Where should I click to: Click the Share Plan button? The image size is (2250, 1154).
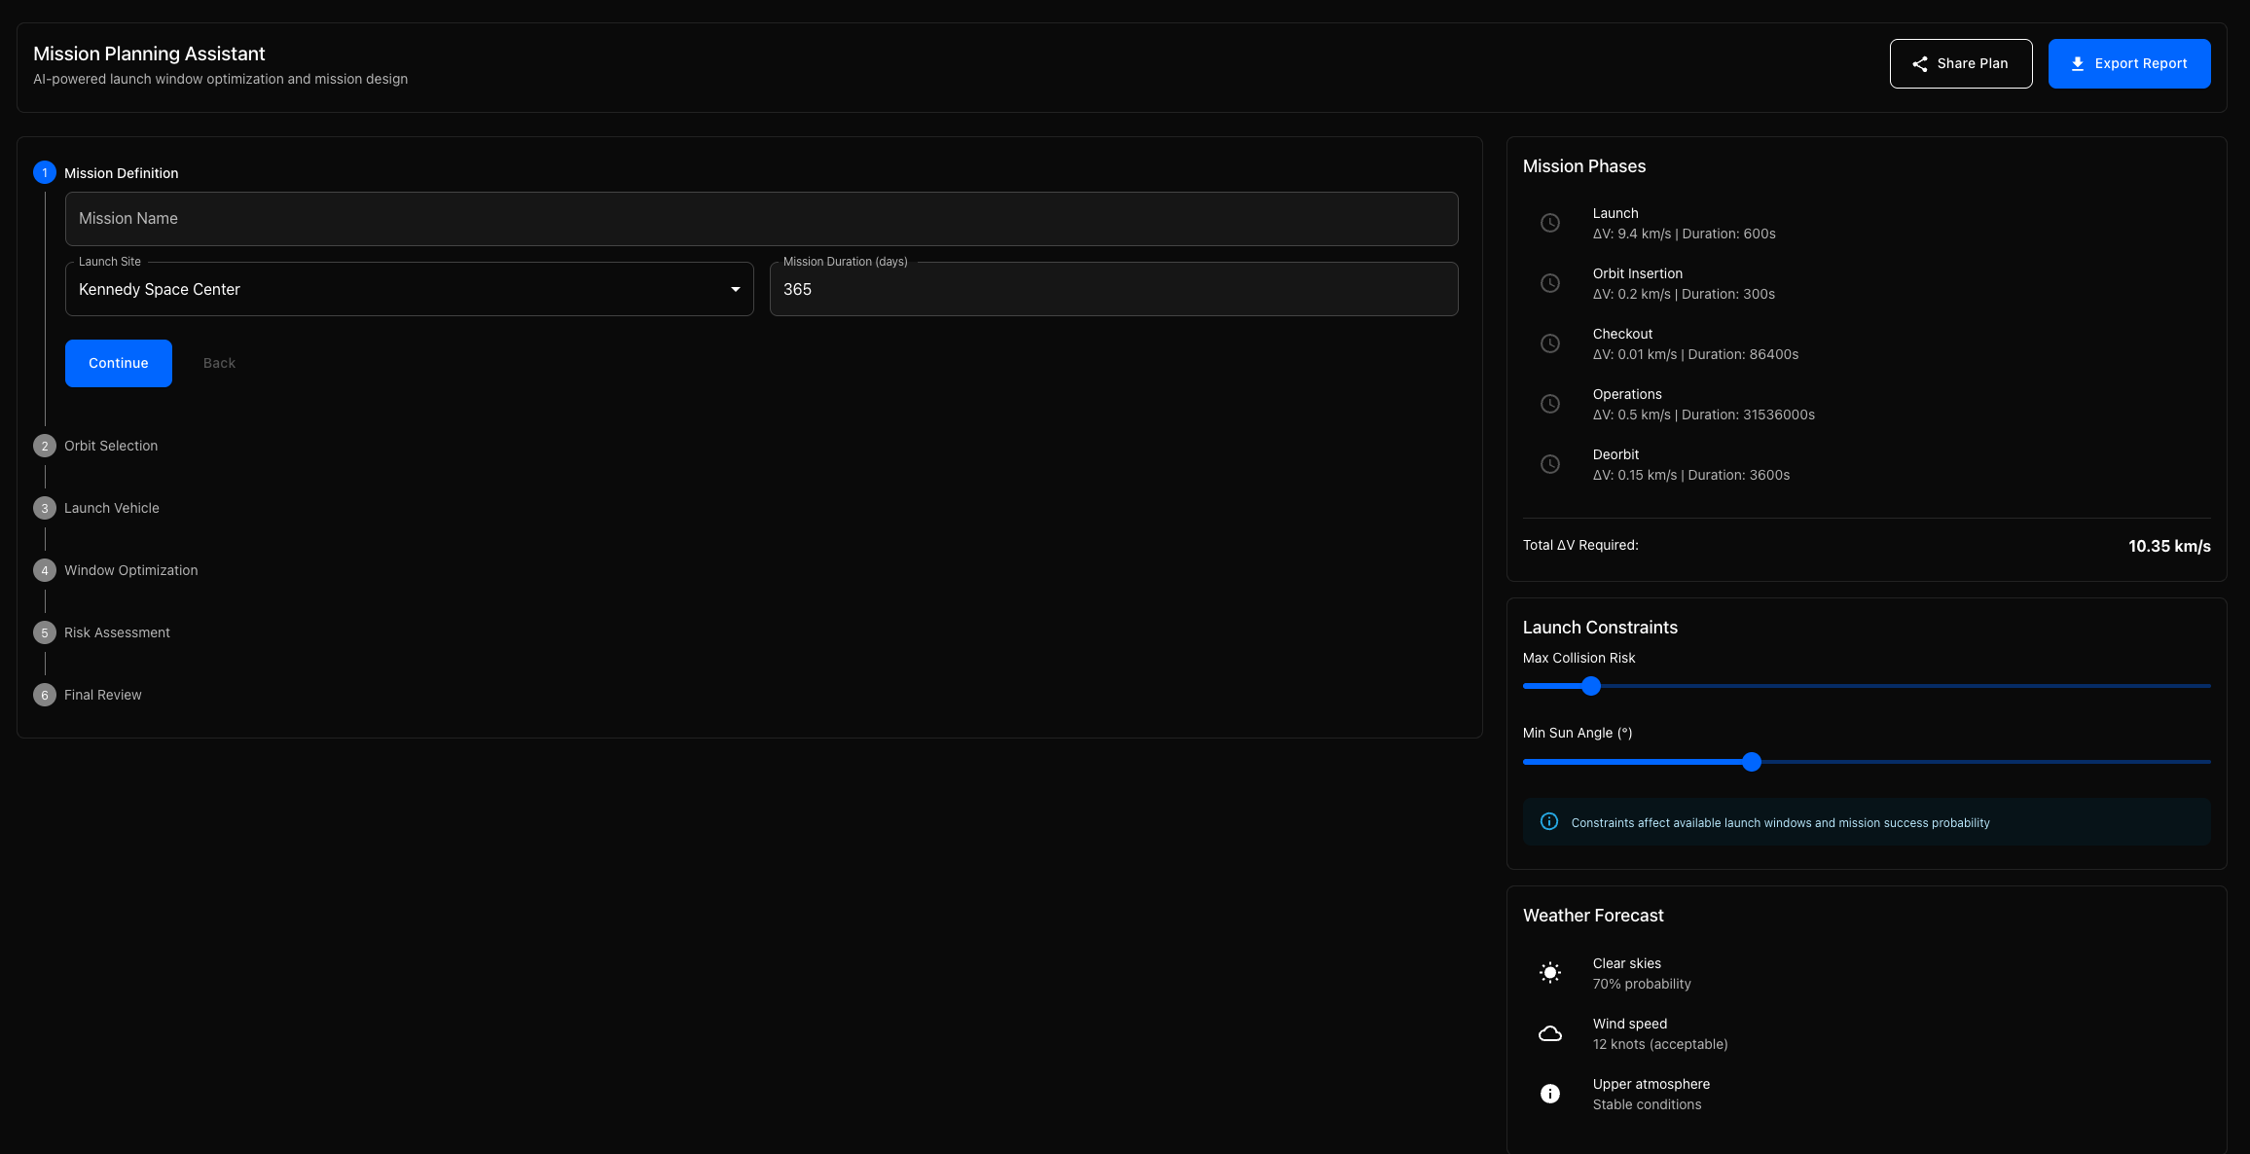[1960, 63]
